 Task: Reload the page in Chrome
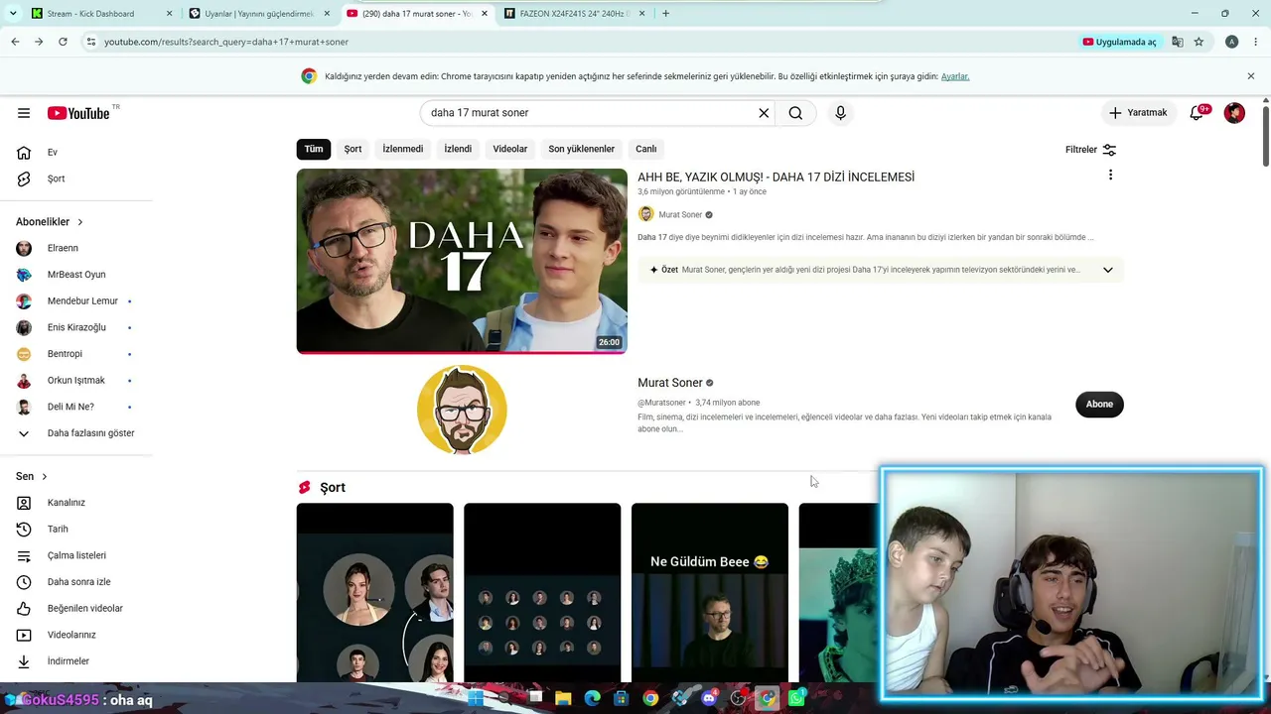click(x=63, y=42)
